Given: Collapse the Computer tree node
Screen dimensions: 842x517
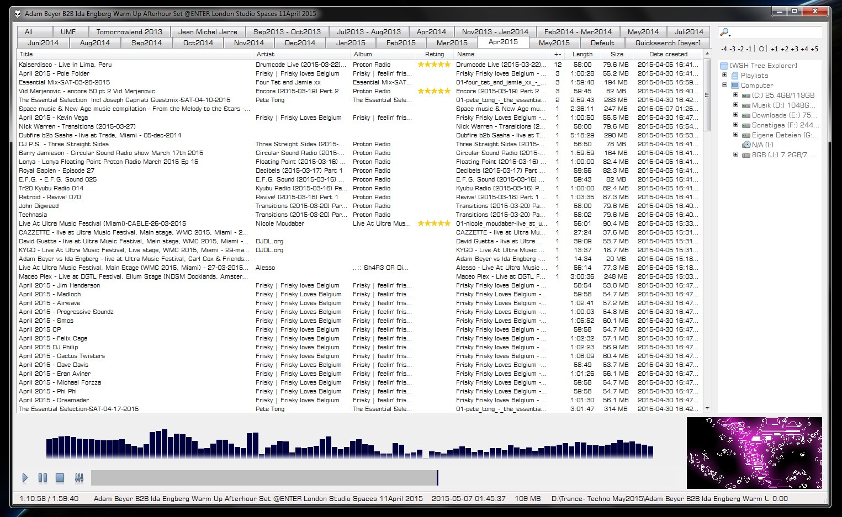Looking at the screenshot, I should coord(725,85).
